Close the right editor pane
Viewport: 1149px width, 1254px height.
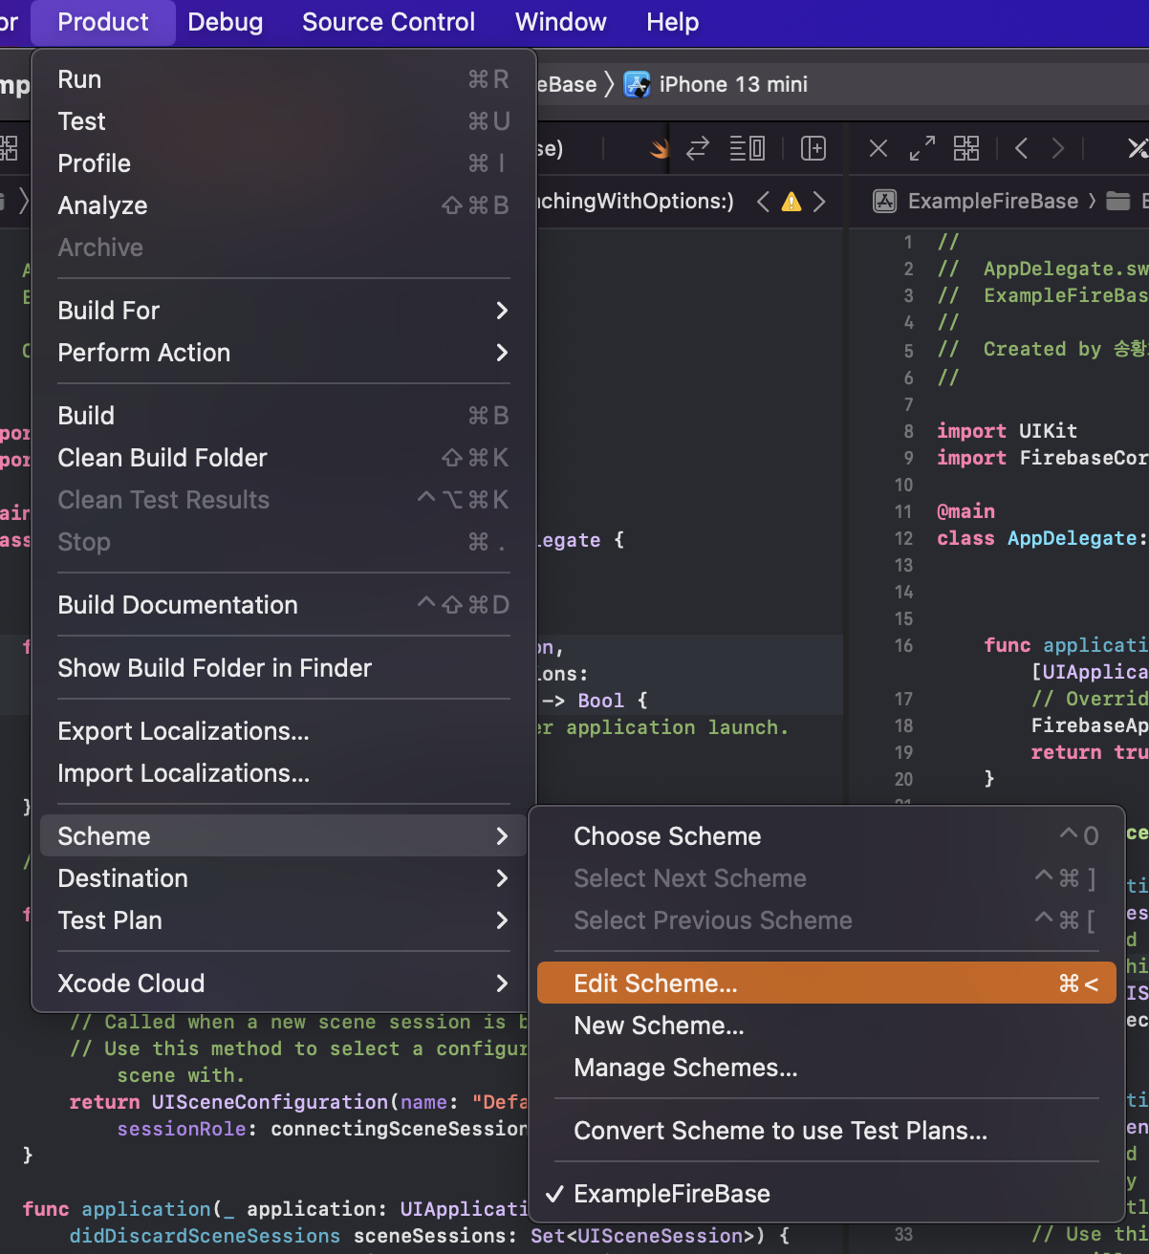coord(878,148)
